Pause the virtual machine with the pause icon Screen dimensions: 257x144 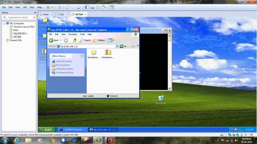48,7
